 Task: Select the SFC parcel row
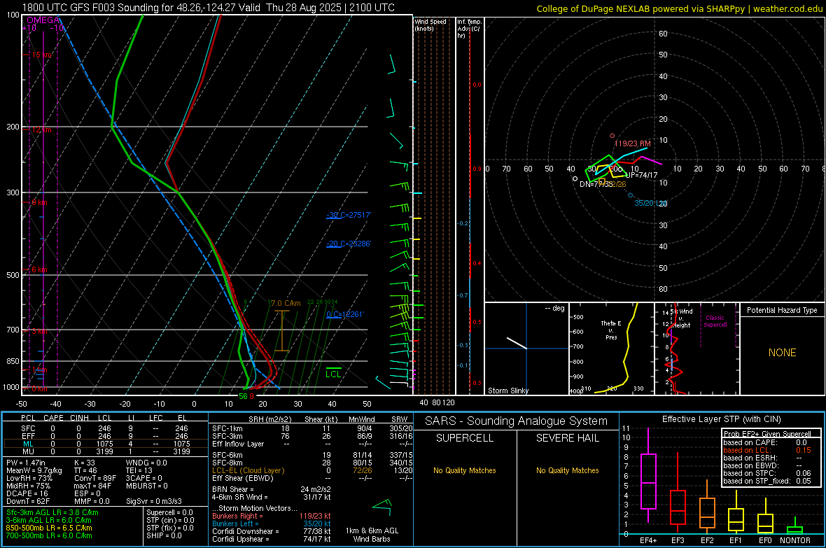104,428
